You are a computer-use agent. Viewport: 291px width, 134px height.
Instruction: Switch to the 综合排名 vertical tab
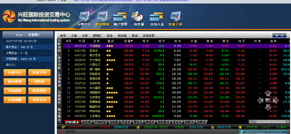[x=59, y=115]
